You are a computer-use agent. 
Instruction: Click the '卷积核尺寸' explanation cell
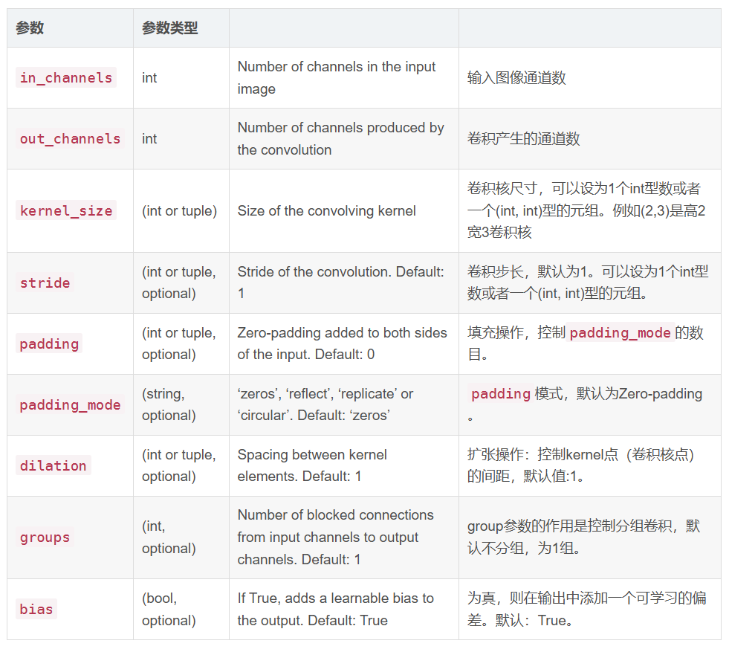(586, 210)
